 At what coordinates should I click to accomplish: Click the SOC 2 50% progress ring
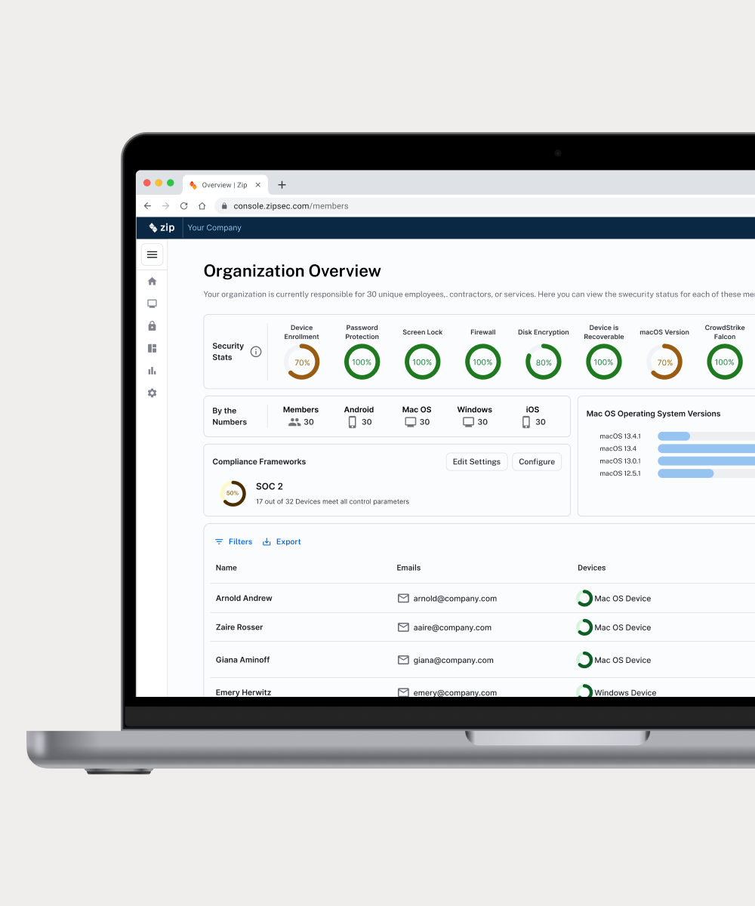[233, 494]
